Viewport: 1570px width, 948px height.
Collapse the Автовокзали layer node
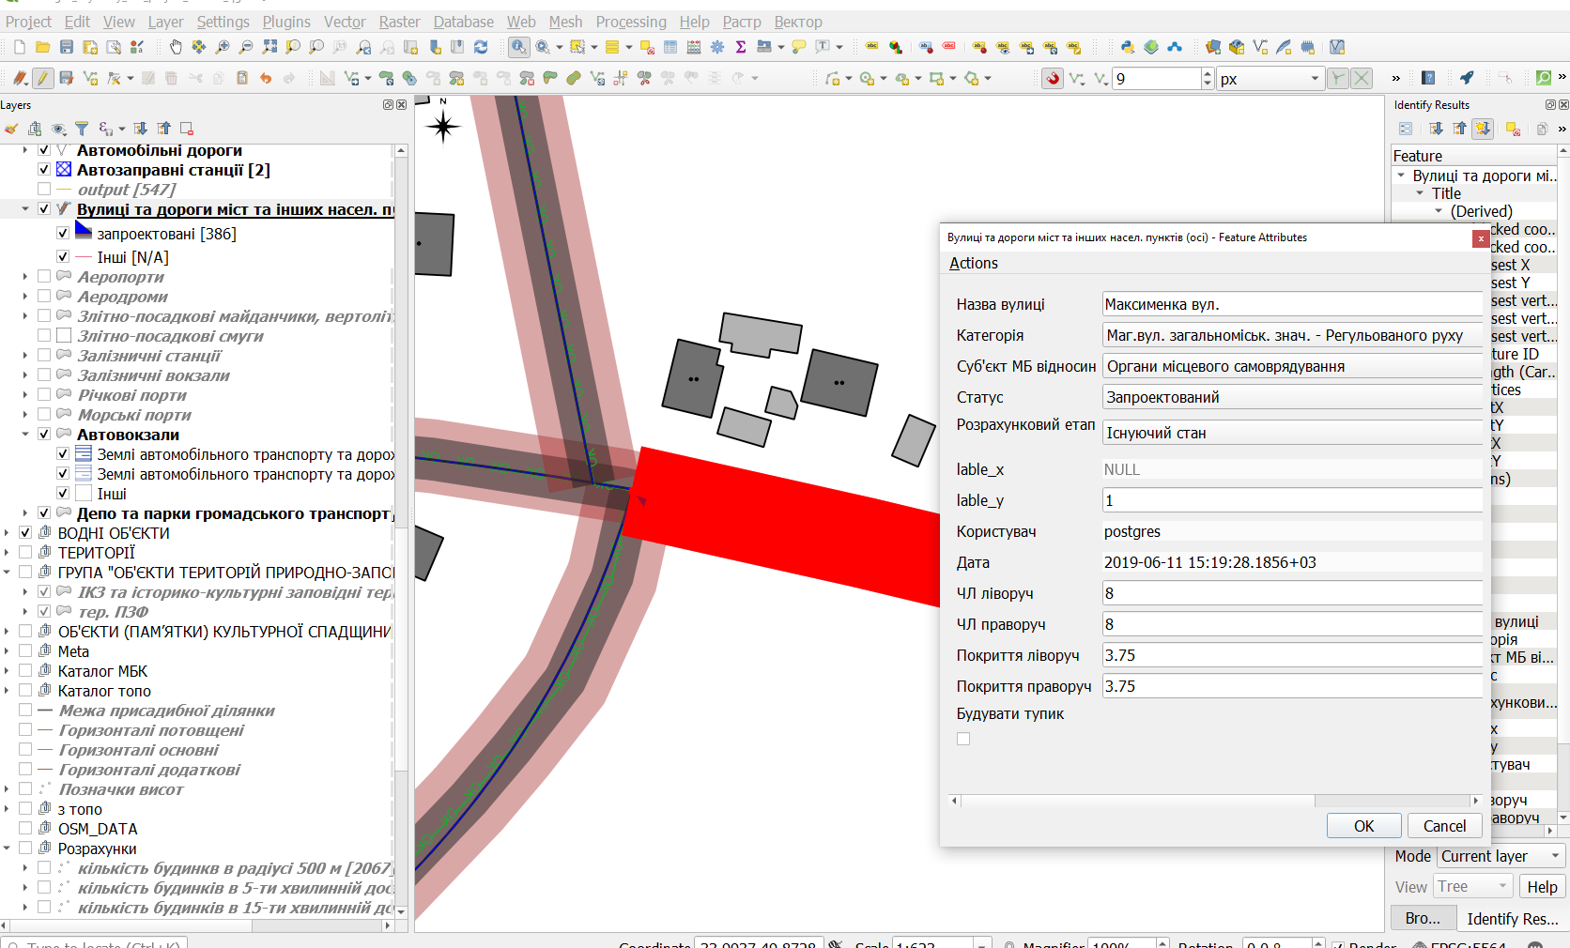click(x=25, y=435)
